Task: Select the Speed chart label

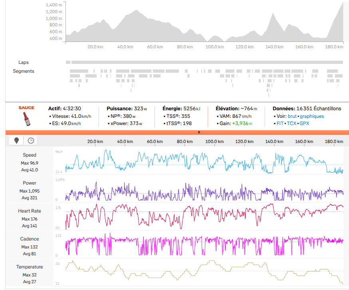Action: [x=30, y=155]
